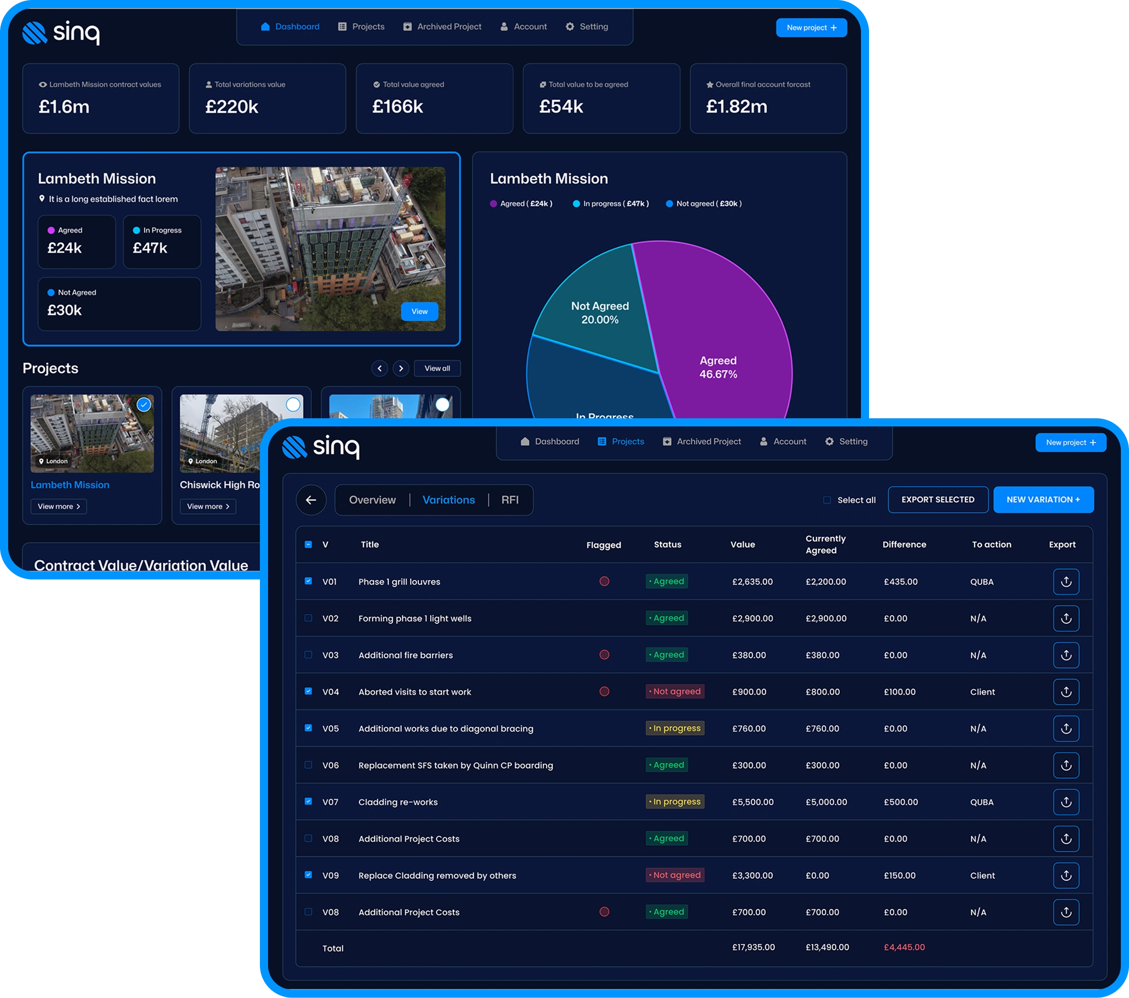Viewport: 1129px width, 998px height.
Task: Deselect Lambeth Mission project card circle
Action: click(144, 405)
